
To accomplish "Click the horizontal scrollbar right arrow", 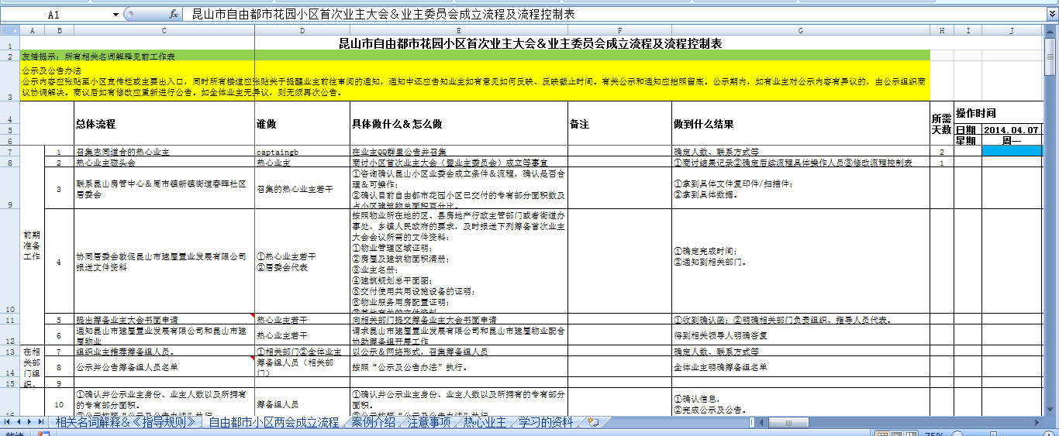I will (1037, 422).
